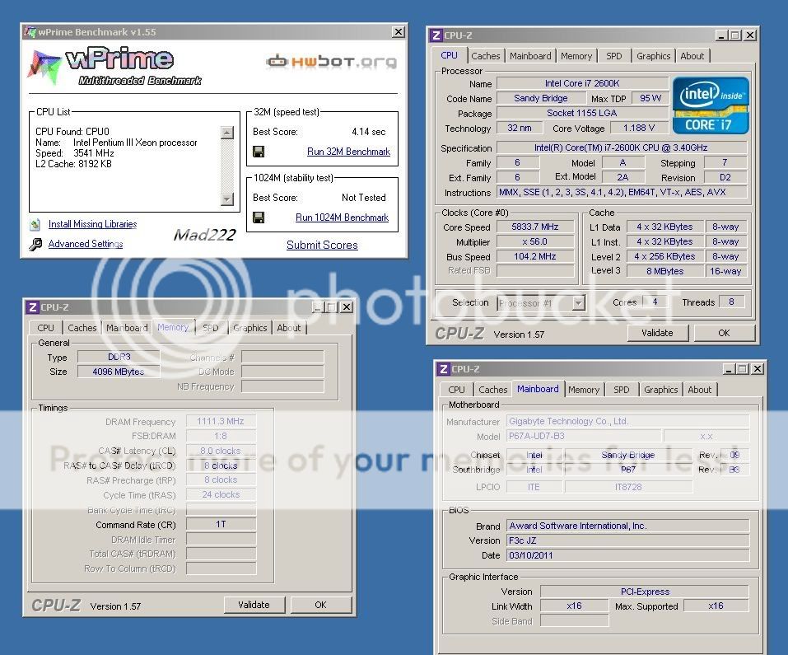The height and width of the screenshot is (655, 788).
Task: Open Mainboard tab in CPU-Z processor window
Action: click(530, 56)
